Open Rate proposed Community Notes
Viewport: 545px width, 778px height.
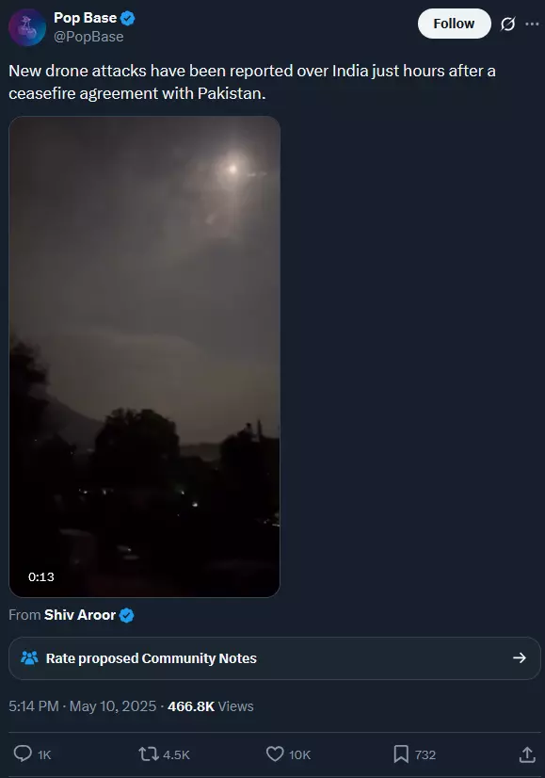[274, 658]
